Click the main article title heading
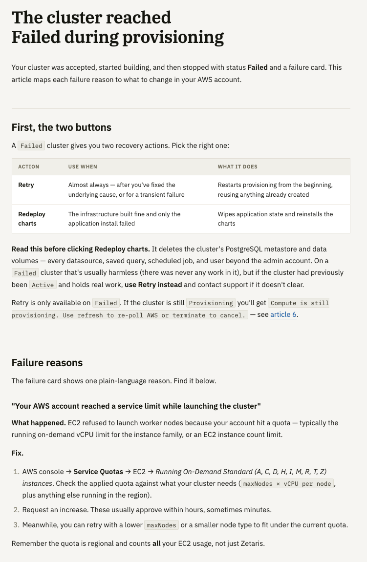The height and width of the screenshot is (562, 367). (x=118, y=27)
